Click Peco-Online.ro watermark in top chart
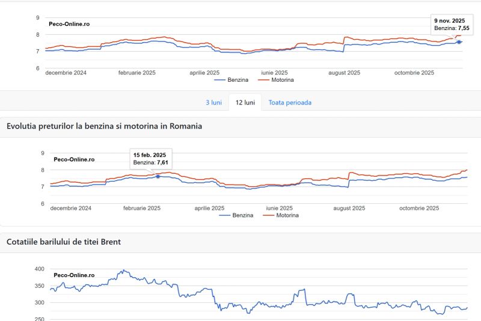 [x=69, y=24]
